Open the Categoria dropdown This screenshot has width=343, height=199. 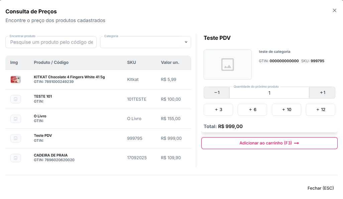point(145,42)
